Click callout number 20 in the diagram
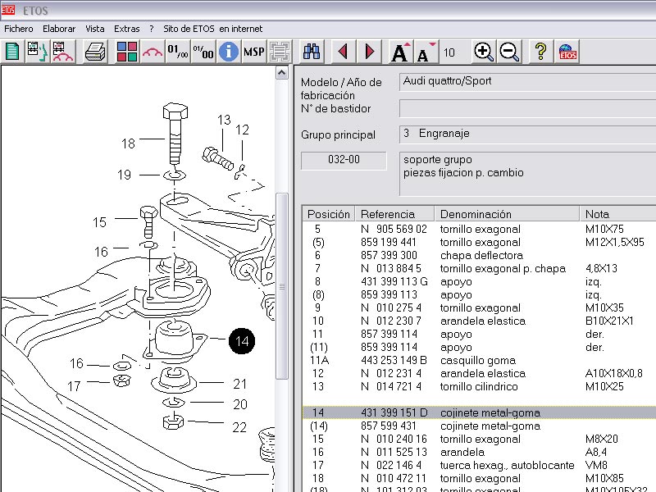656x492 pixels. 239,404
